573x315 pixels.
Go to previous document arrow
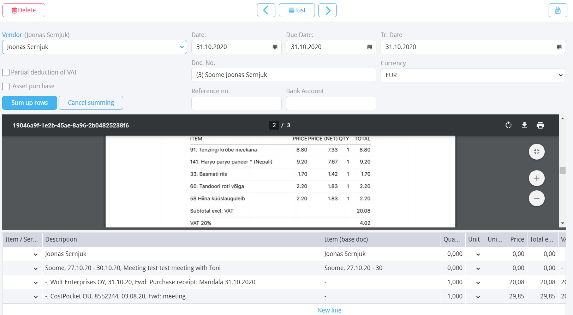[x=266, y=10]
